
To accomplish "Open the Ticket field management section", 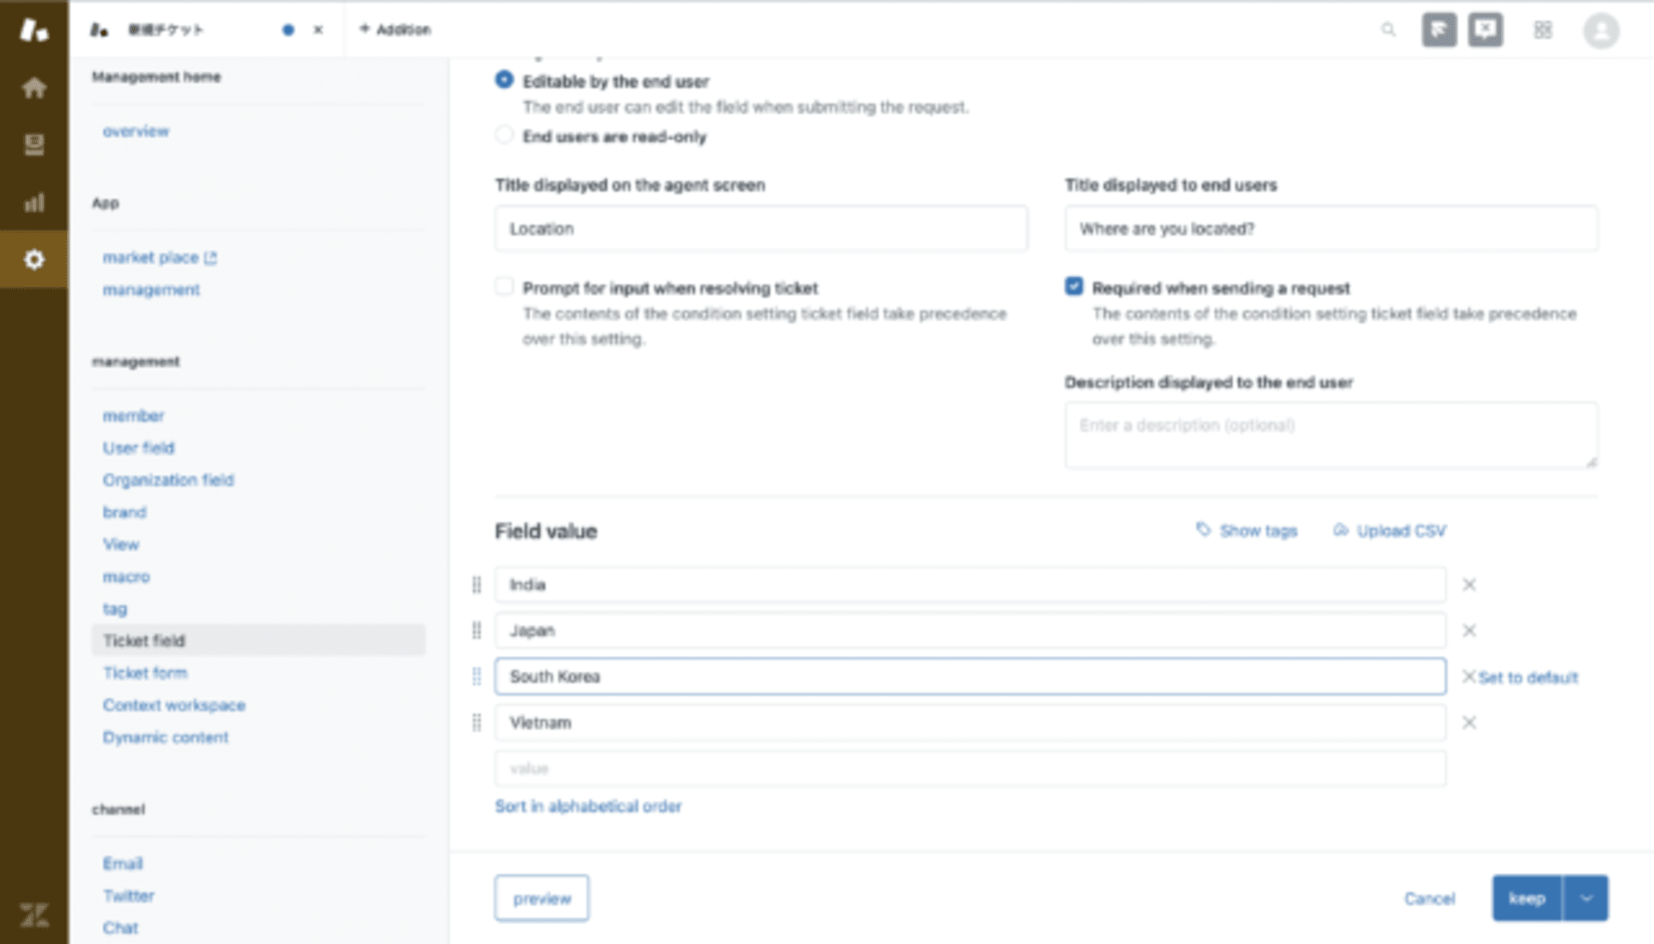I will (142, 640).
